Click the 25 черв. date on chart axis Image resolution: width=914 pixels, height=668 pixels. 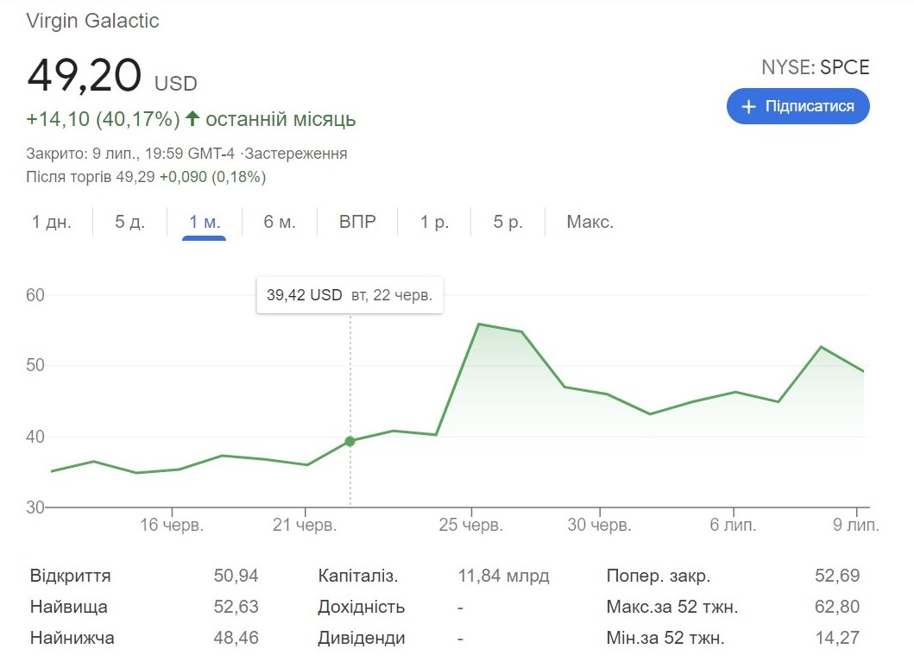[x=471, y=525]
